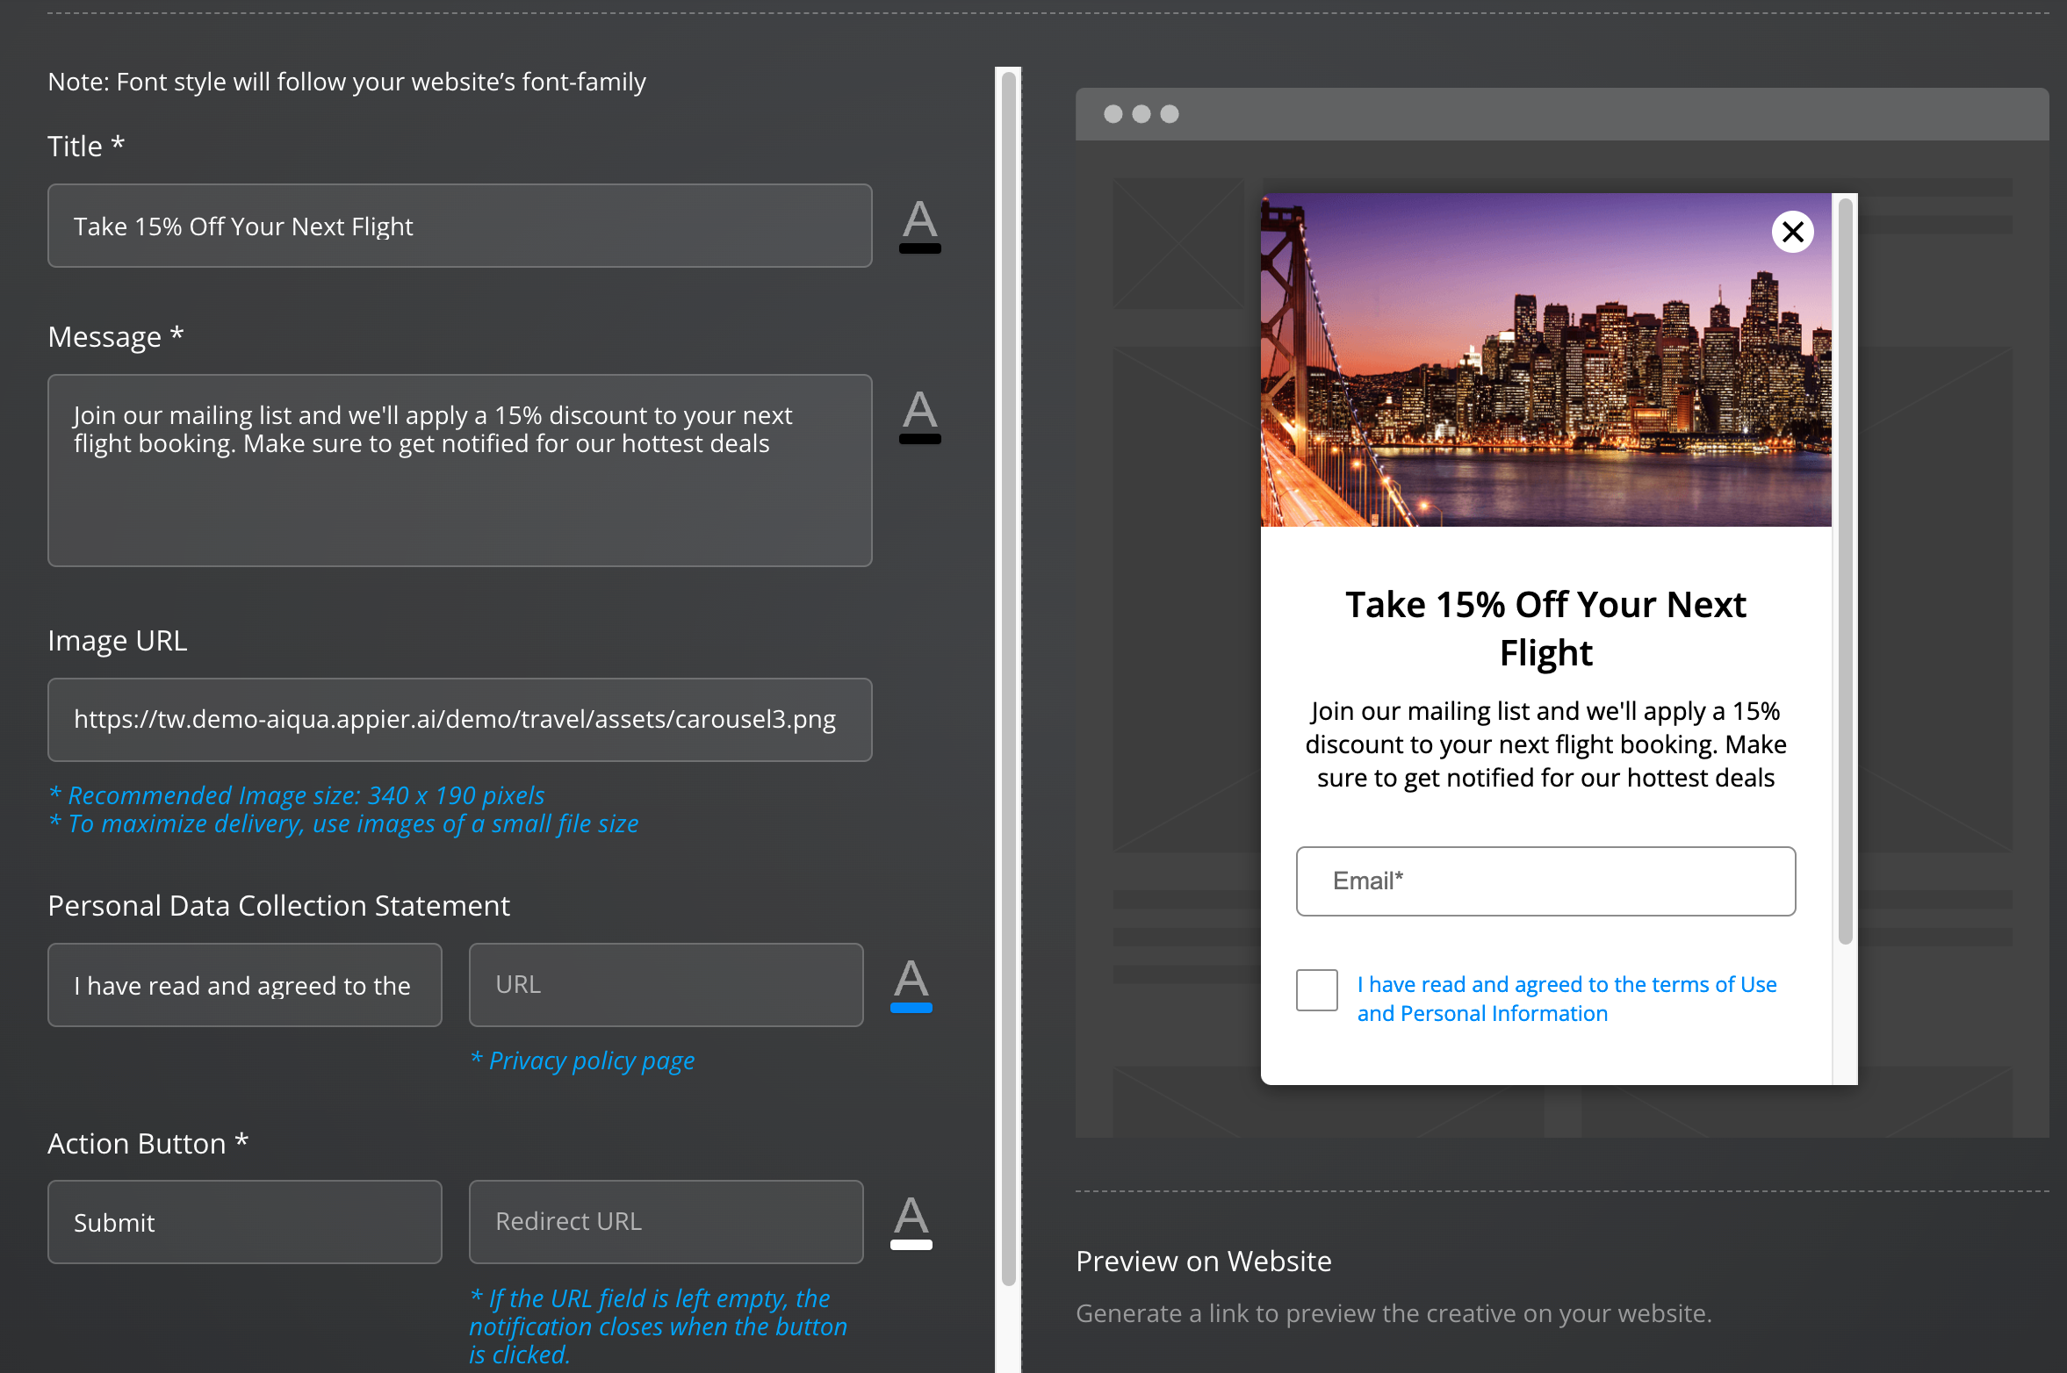Click the privacy policy URL field
The width and height of the screenshot is (2067, 1373).
click(666, 985)
